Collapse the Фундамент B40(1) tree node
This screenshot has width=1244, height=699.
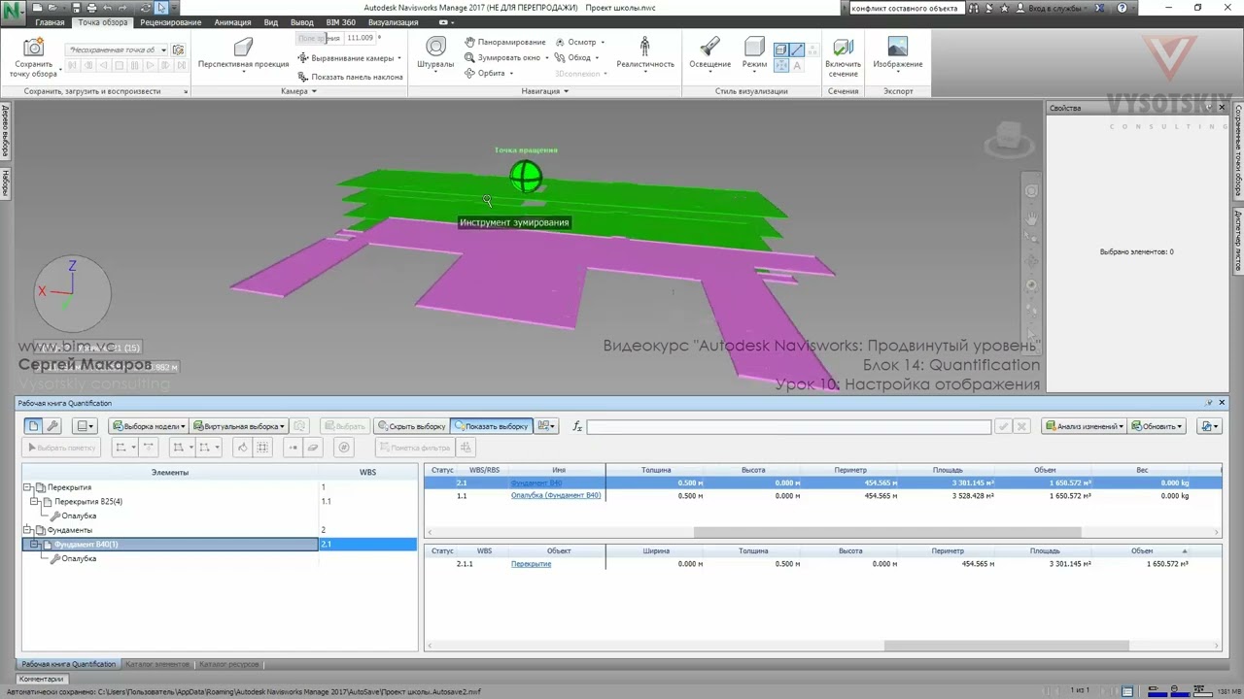35,545
